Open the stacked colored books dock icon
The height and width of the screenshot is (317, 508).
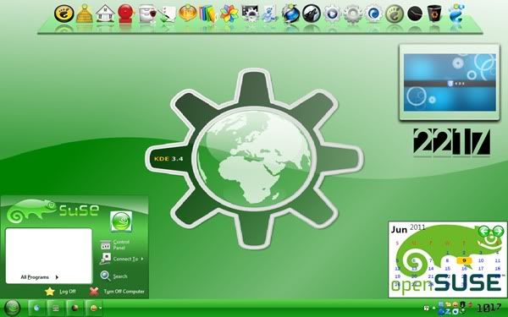coord(207,14)
